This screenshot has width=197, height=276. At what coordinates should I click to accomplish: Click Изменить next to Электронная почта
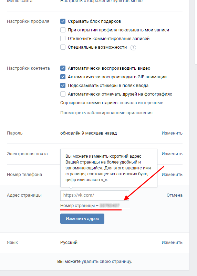click(x=172, y=154)
